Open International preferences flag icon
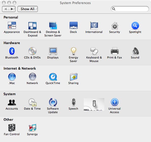Image resolution: width=151 pixels, height=142 pixels. pos(94,26)
